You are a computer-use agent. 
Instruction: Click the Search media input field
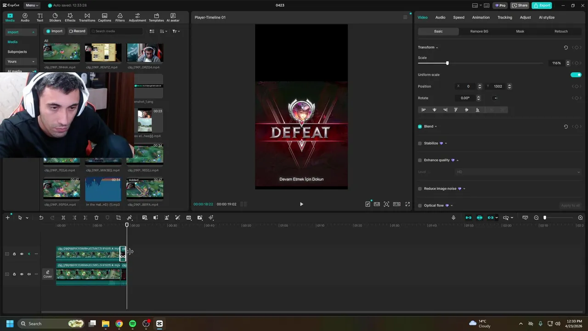[116, 31]
